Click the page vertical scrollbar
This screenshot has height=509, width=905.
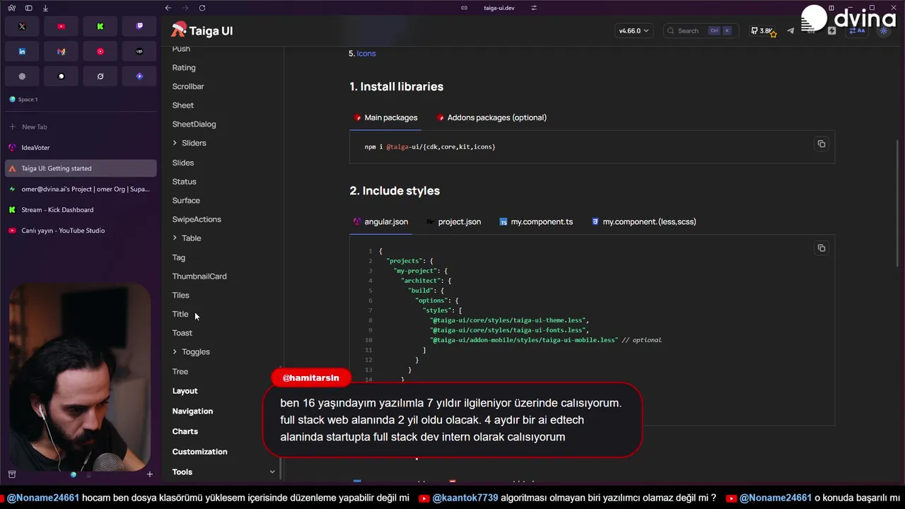[899, 203]
